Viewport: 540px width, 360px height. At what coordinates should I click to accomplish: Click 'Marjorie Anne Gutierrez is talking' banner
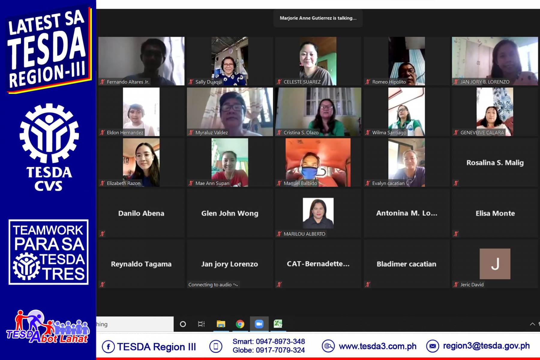point(318,18)
